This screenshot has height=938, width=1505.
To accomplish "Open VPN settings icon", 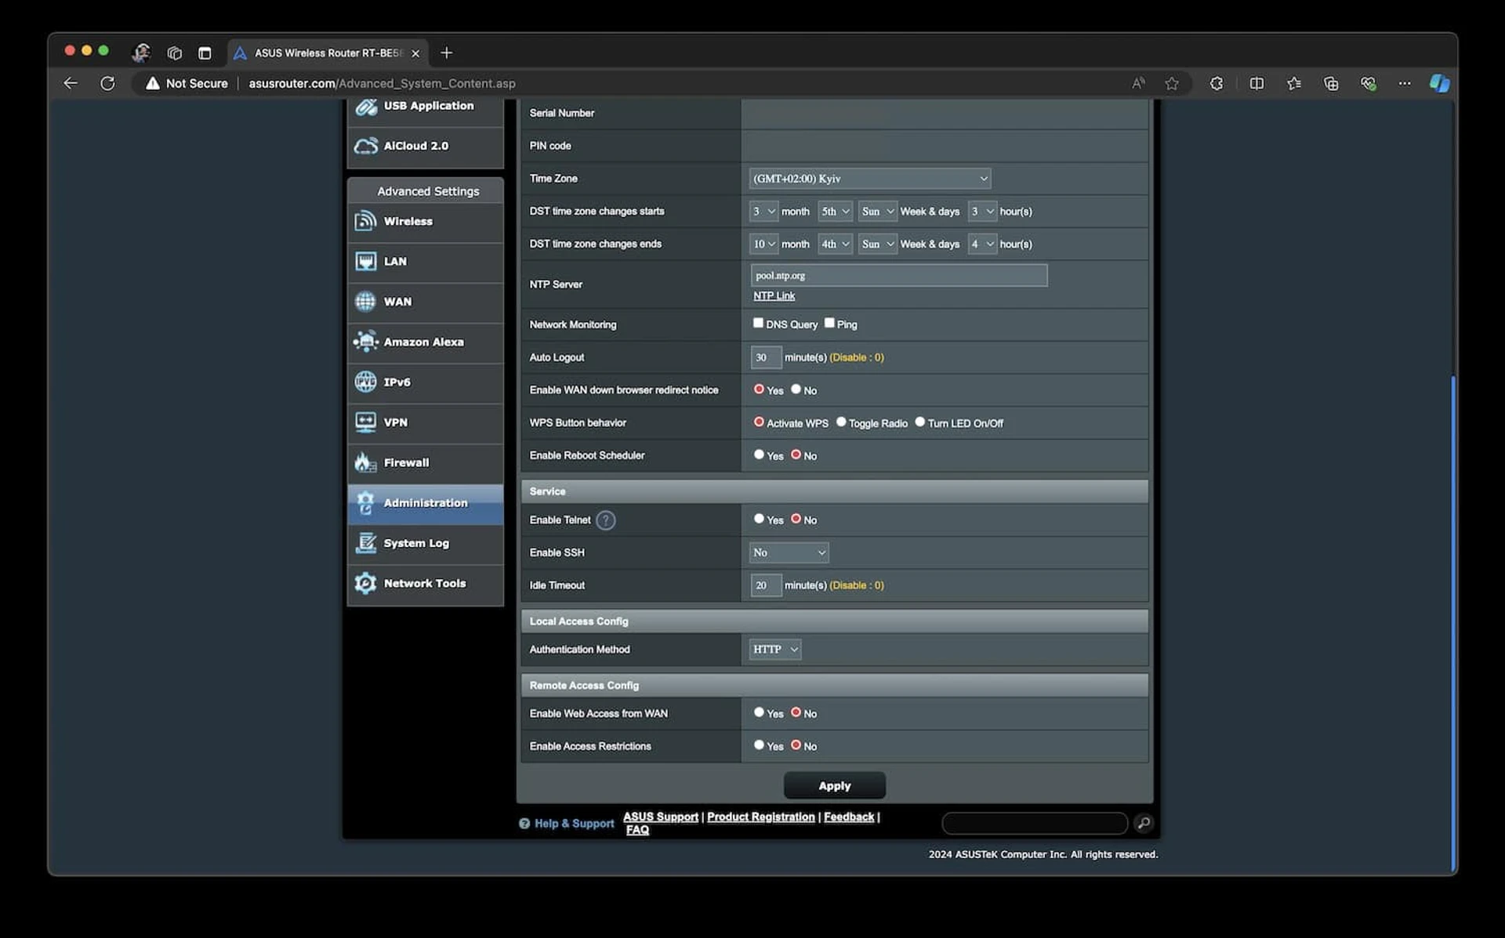I will point(366,422).
